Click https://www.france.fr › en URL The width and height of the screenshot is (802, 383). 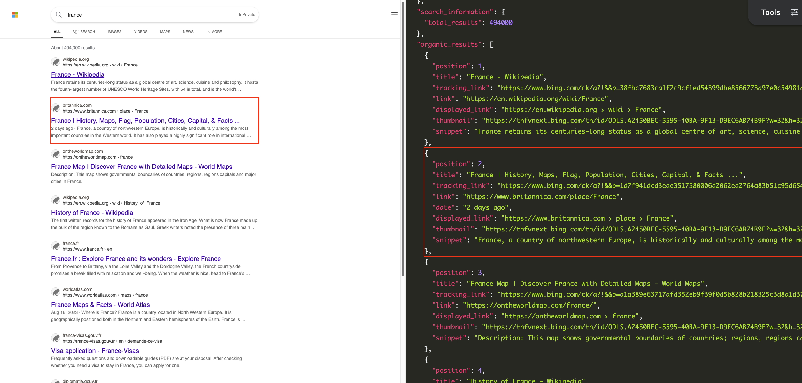(x=87, y=249)
